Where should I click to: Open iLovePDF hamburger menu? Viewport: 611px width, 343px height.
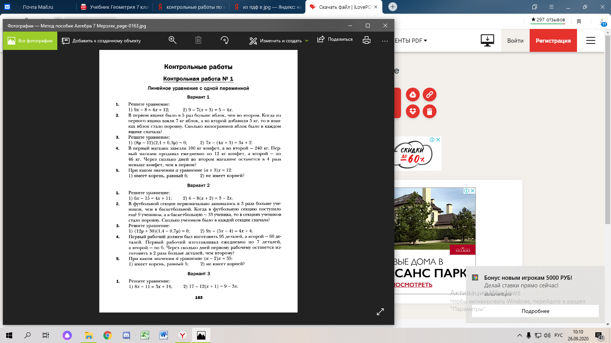(591, 40)
